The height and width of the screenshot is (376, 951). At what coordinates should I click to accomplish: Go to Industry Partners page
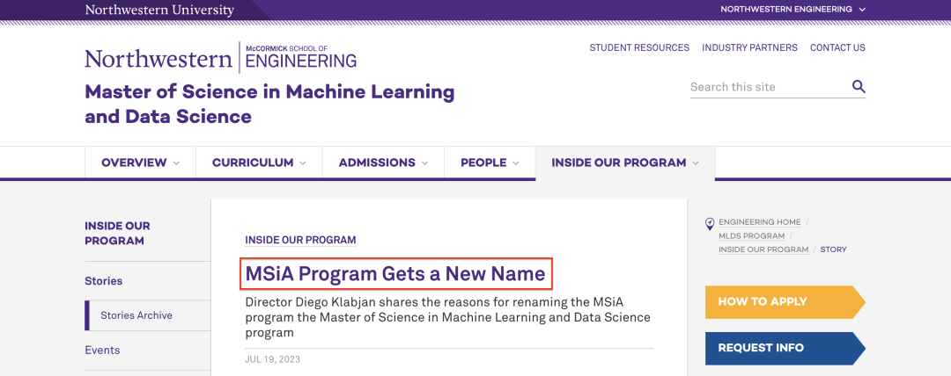(749, 47)
